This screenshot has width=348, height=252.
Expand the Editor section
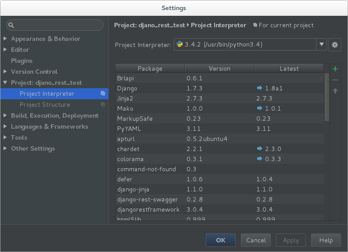(x=5, y=50)
